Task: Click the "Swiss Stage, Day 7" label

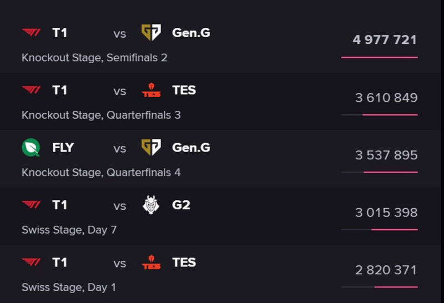Action: coord(69,230)
